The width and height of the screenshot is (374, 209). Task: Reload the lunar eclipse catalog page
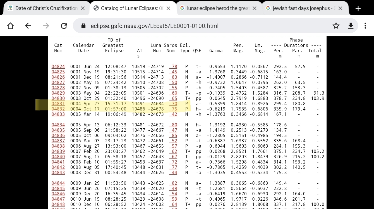pos(64,26)
